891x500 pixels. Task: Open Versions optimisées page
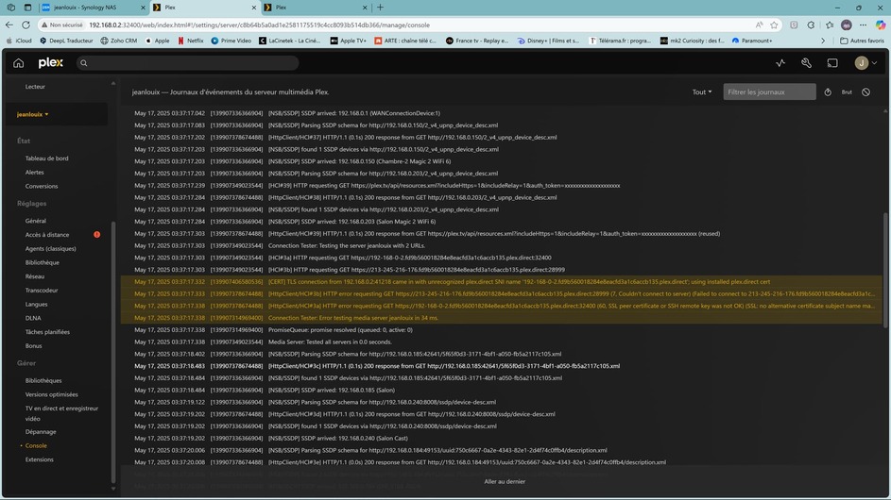coord(52,394)
